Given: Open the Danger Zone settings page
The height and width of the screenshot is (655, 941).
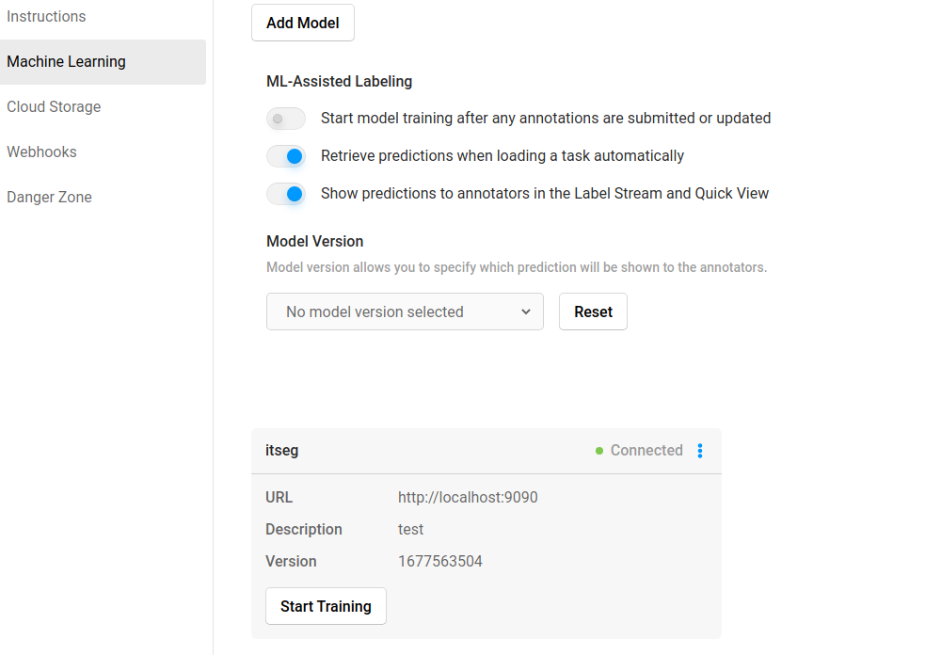Looking at the screenshot, I should click(50, 197).
